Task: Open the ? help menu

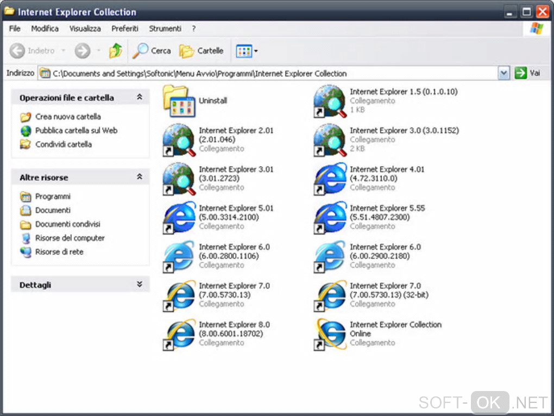Action: pos(193,29)
